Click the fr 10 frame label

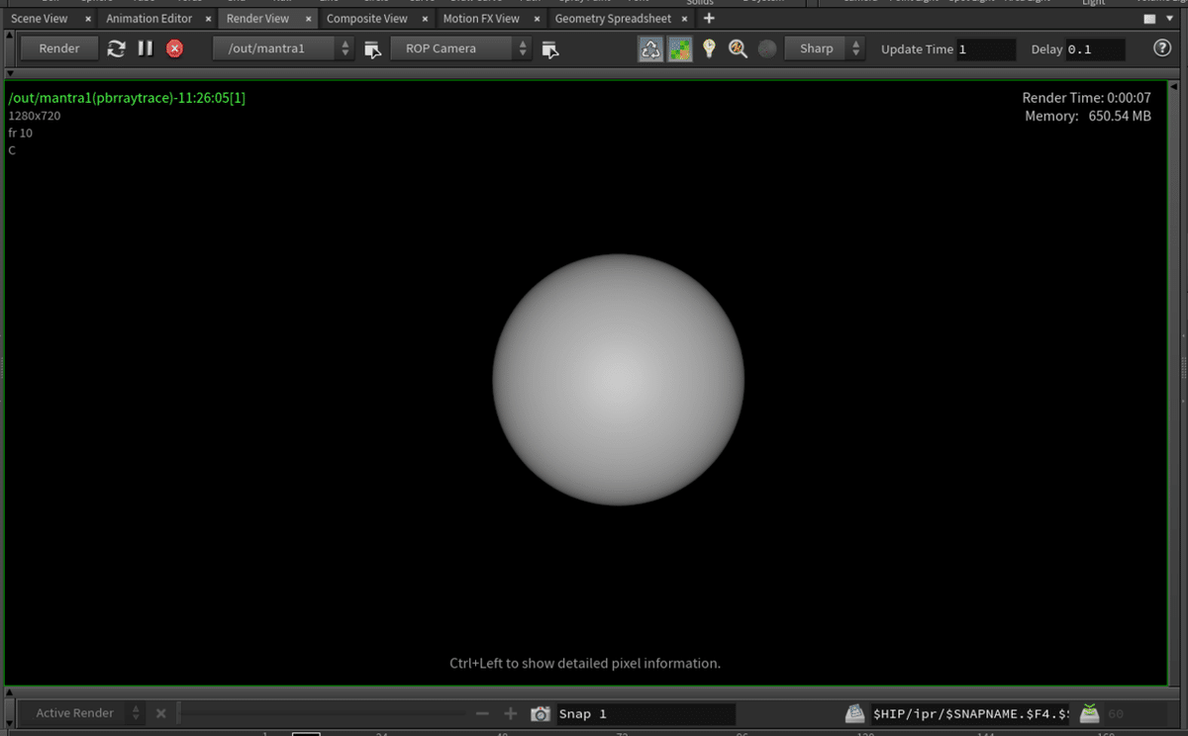pos(20,133)
